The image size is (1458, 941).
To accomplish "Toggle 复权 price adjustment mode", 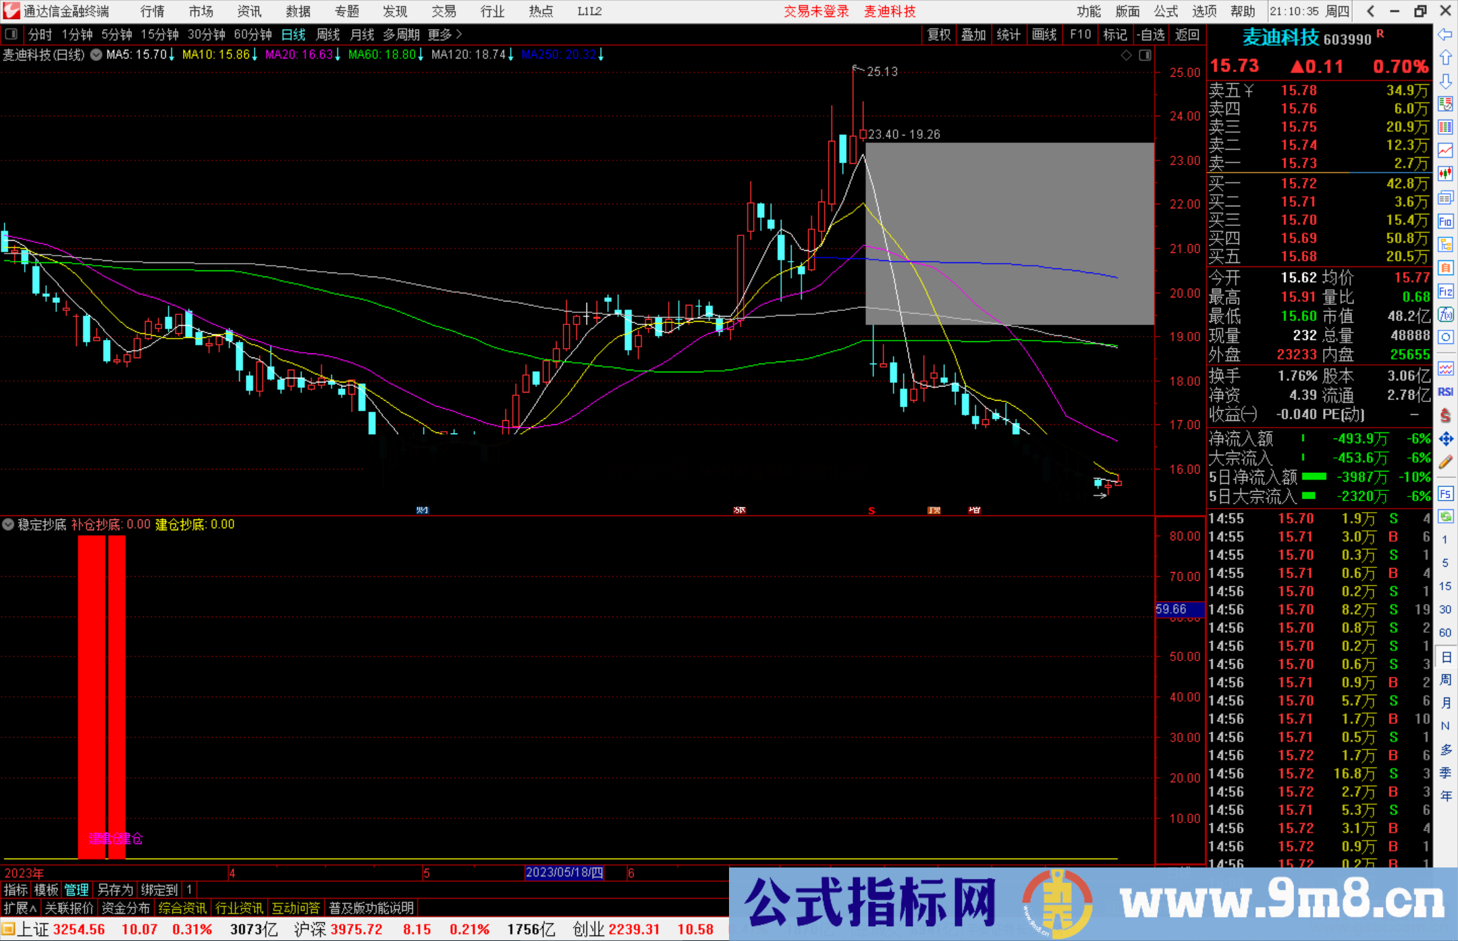I will 939,34.
